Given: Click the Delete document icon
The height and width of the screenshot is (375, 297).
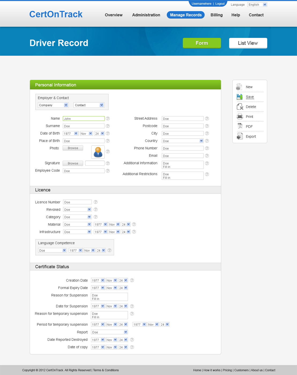Looking at the screenshot, I should click(x=240, y=107).
